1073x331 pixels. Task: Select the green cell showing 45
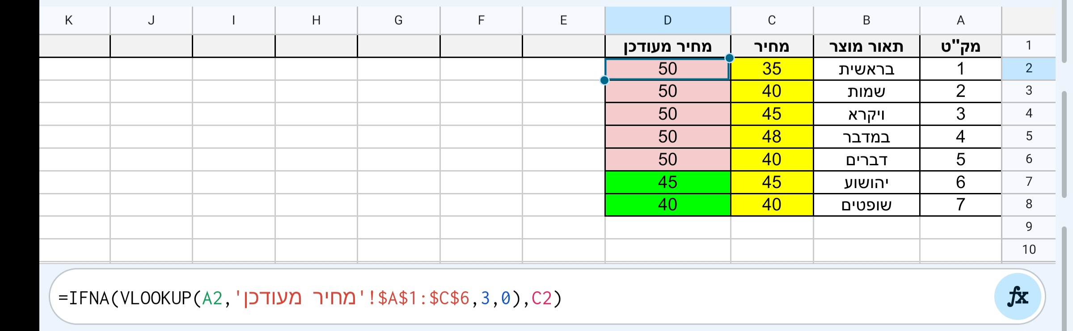click(x=667, y=182)
